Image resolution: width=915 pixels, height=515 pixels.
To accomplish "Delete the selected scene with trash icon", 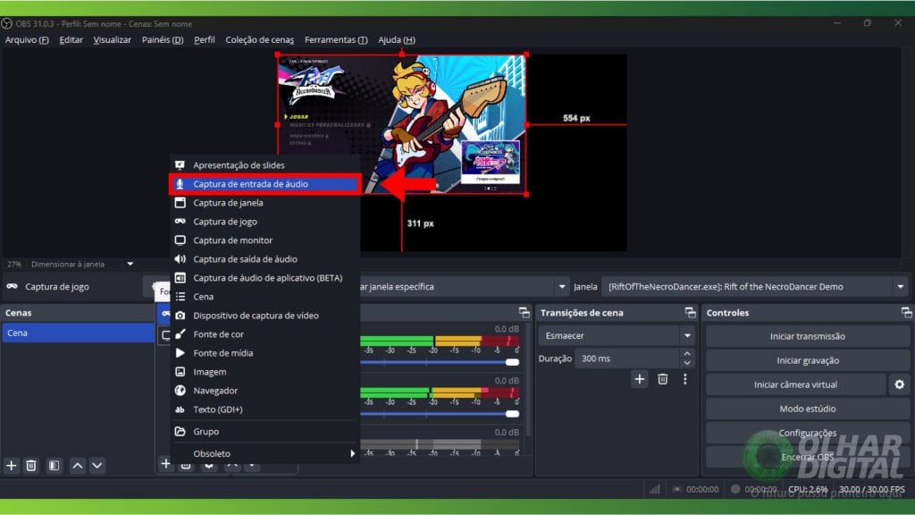I will pyautogui.click(x=31, y=465).
